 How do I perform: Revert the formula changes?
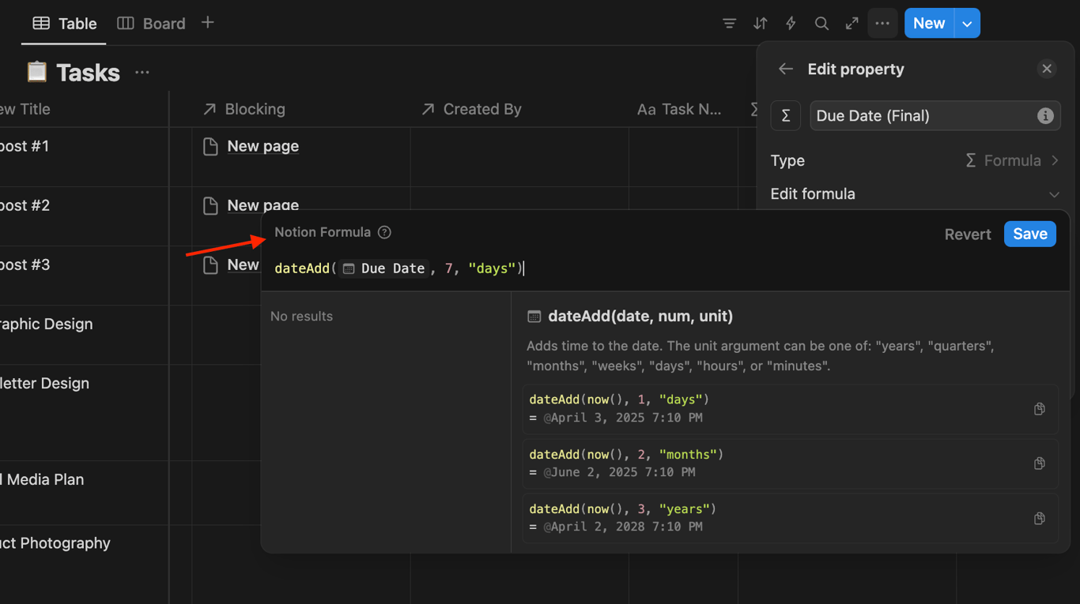968,234
